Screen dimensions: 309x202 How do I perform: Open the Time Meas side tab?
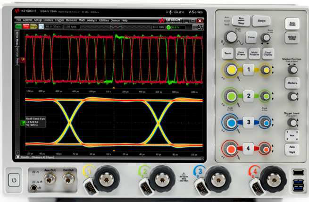17,37
